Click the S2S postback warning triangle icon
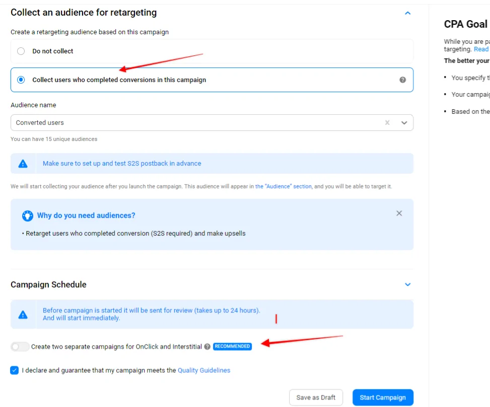 [x=23, y=164]
